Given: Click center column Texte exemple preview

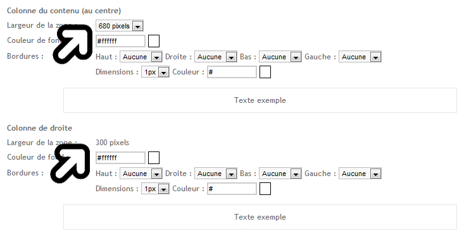Looking at the screenshot, I should pyautogui.click(x=260, y=100).
